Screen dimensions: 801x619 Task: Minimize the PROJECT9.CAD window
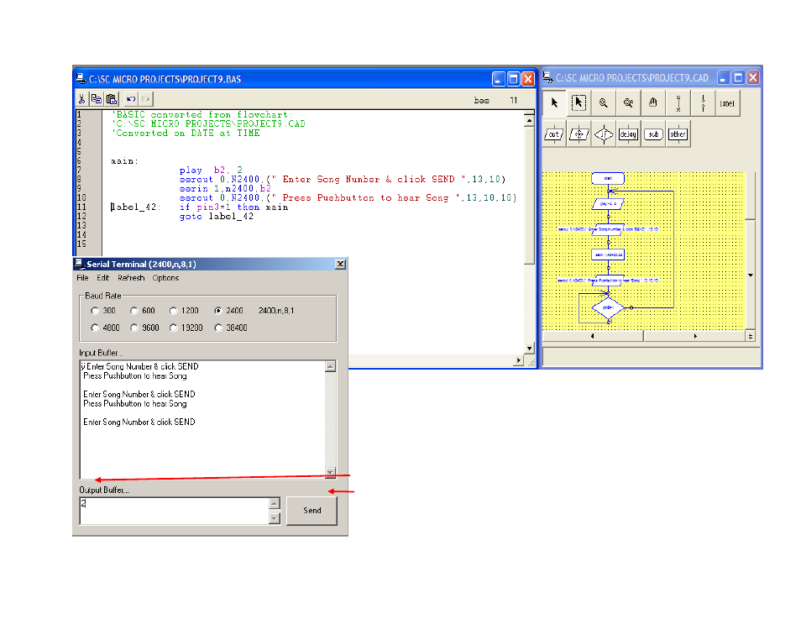click(724, 78)
